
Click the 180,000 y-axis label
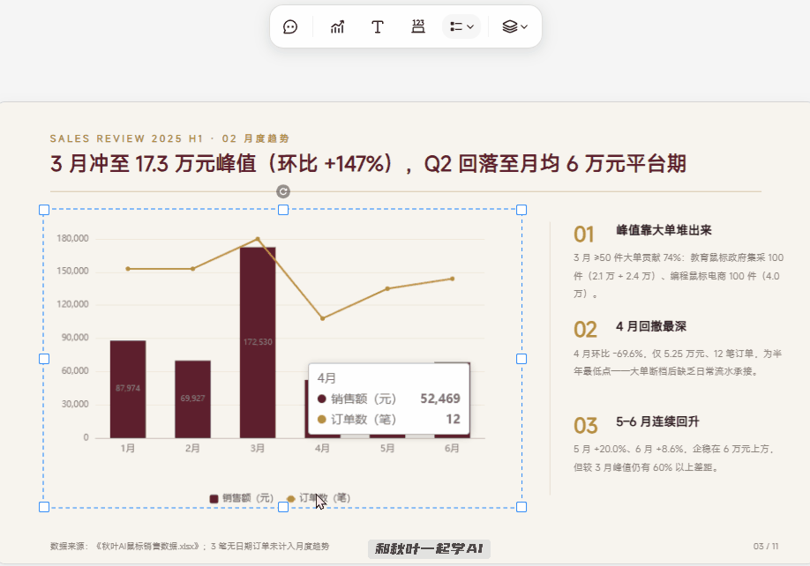(x=72, y=238)
